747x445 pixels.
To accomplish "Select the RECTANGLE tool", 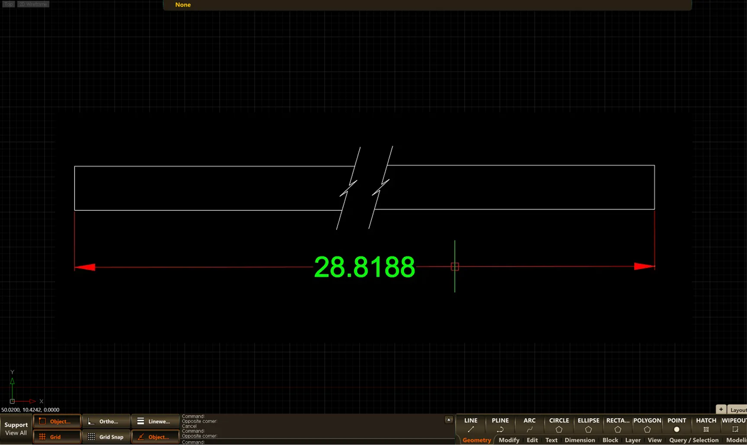I will point(618,425).
